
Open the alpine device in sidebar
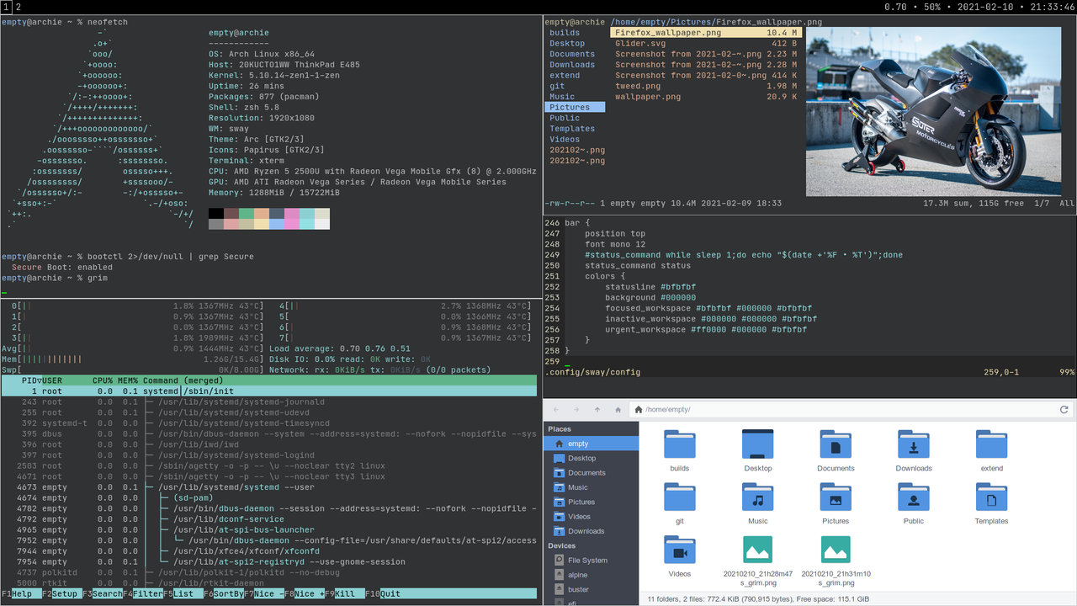[x=591, y=575]
